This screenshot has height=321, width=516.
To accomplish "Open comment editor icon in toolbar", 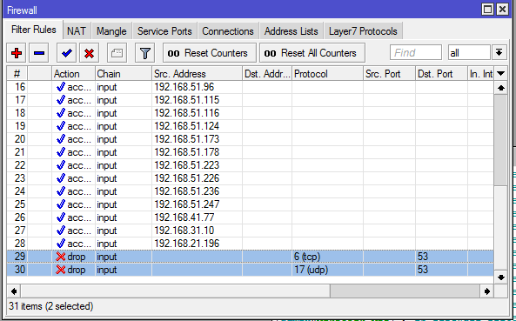I will click(x=117, y=53).
